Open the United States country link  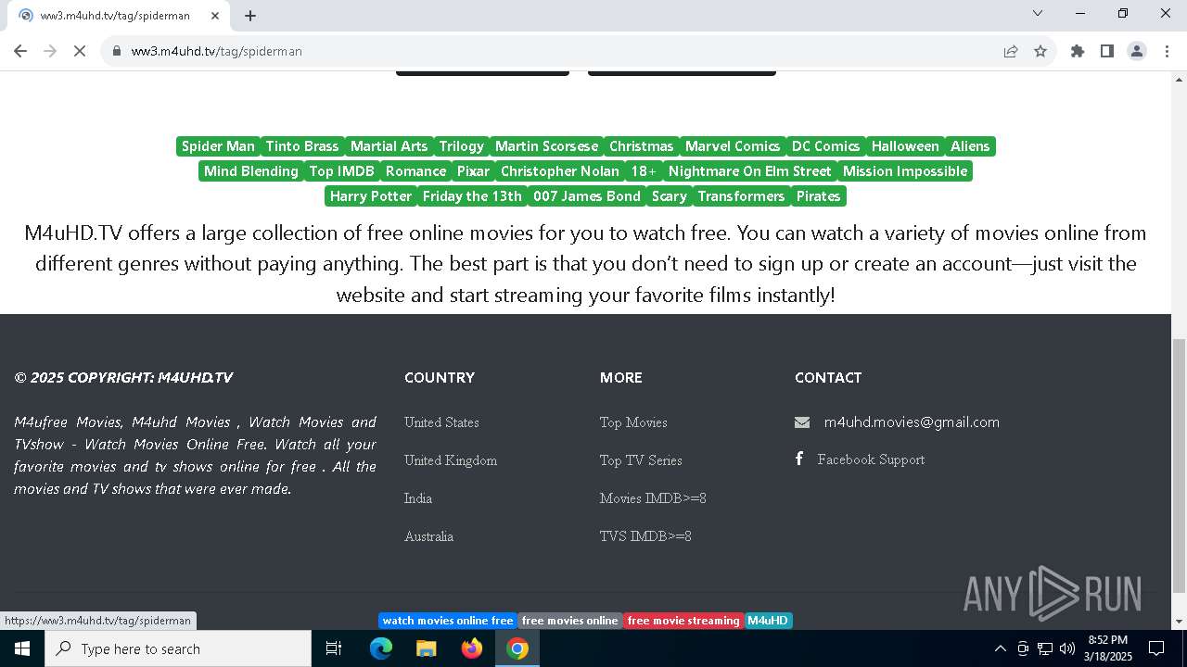pos(441,422)
